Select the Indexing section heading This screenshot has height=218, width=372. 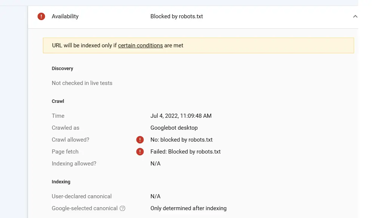point(61,182)
